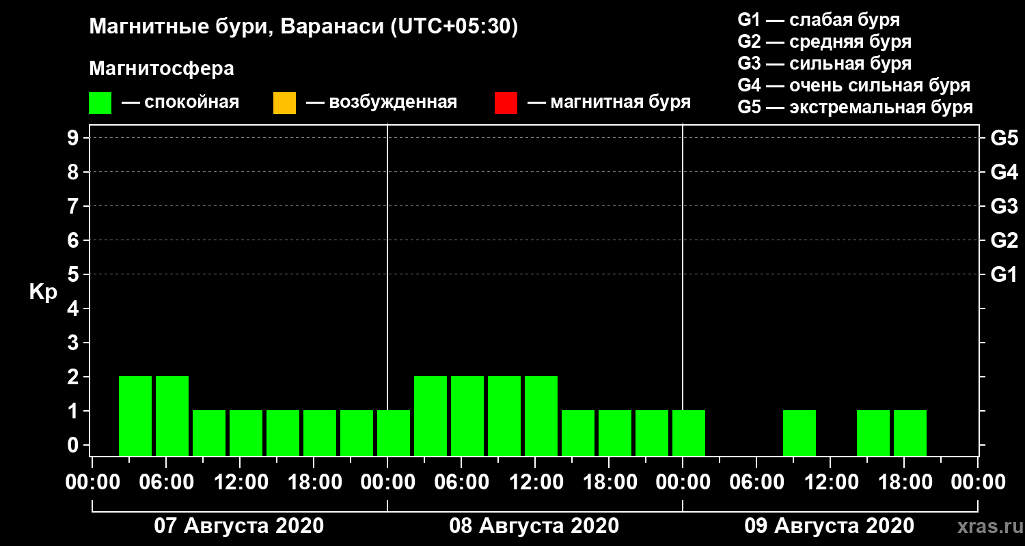
Task: Click the Kp 1 bar just left of 12:00 on 07 Августа
Action: (209, 433)
